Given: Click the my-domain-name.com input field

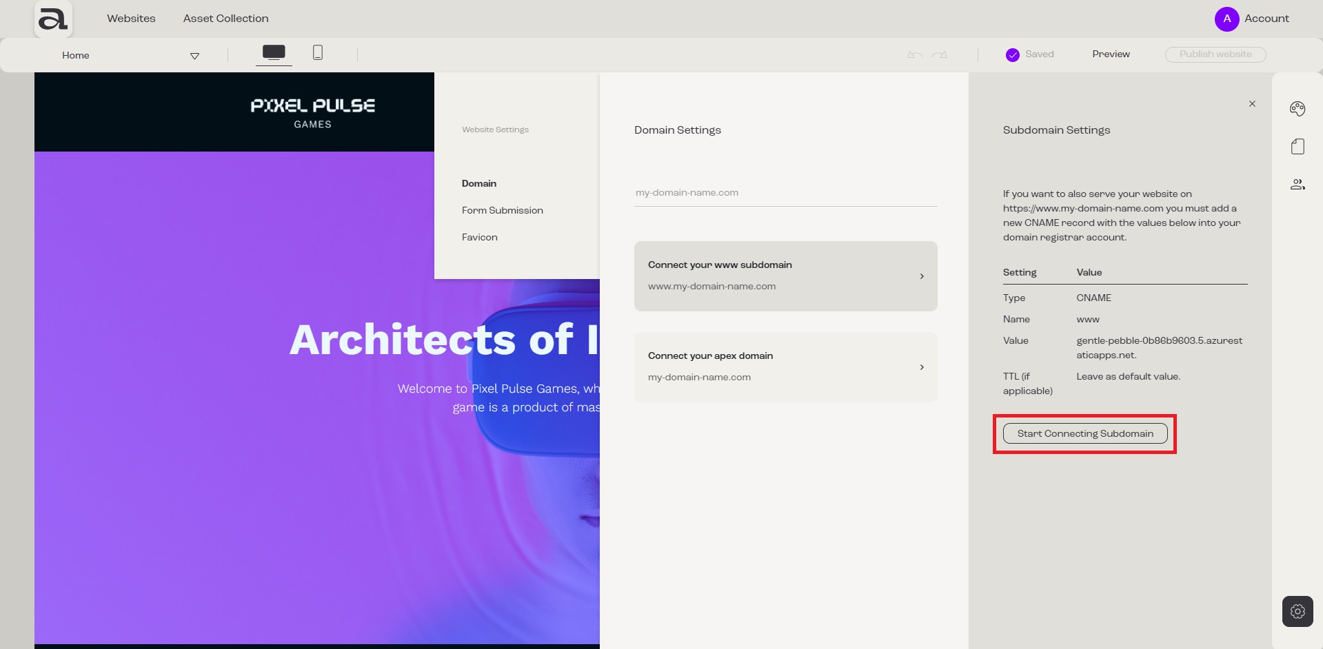Looking at the screenshot, I should tap(786, 193).
